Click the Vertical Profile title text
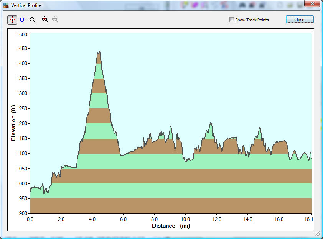This screenshot has height=239, width=323. tap(26, 5)
